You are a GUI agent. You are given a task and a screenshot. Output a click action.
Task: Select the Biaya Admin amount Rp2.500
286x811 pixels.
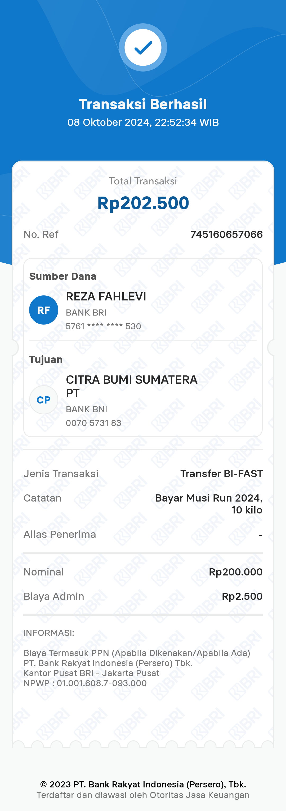point(242,596)
